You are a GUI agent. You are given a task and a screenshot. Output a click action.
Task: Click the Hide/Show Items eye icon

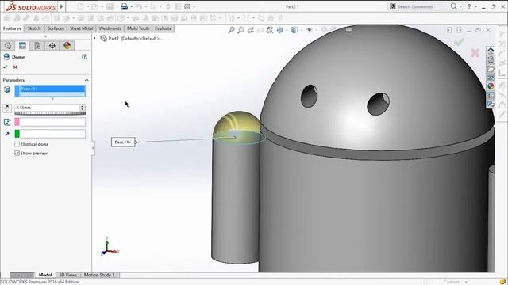click(x=309, y=30)
